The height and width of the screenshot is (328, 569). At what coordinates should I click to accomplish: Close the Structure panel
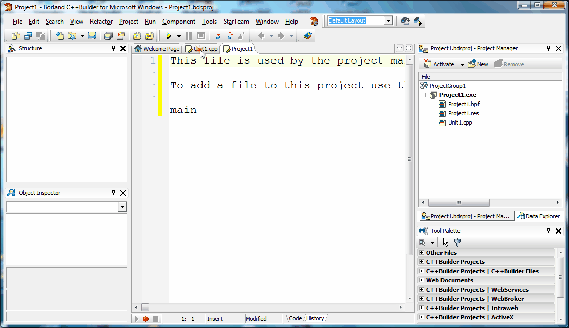point(123,48)
